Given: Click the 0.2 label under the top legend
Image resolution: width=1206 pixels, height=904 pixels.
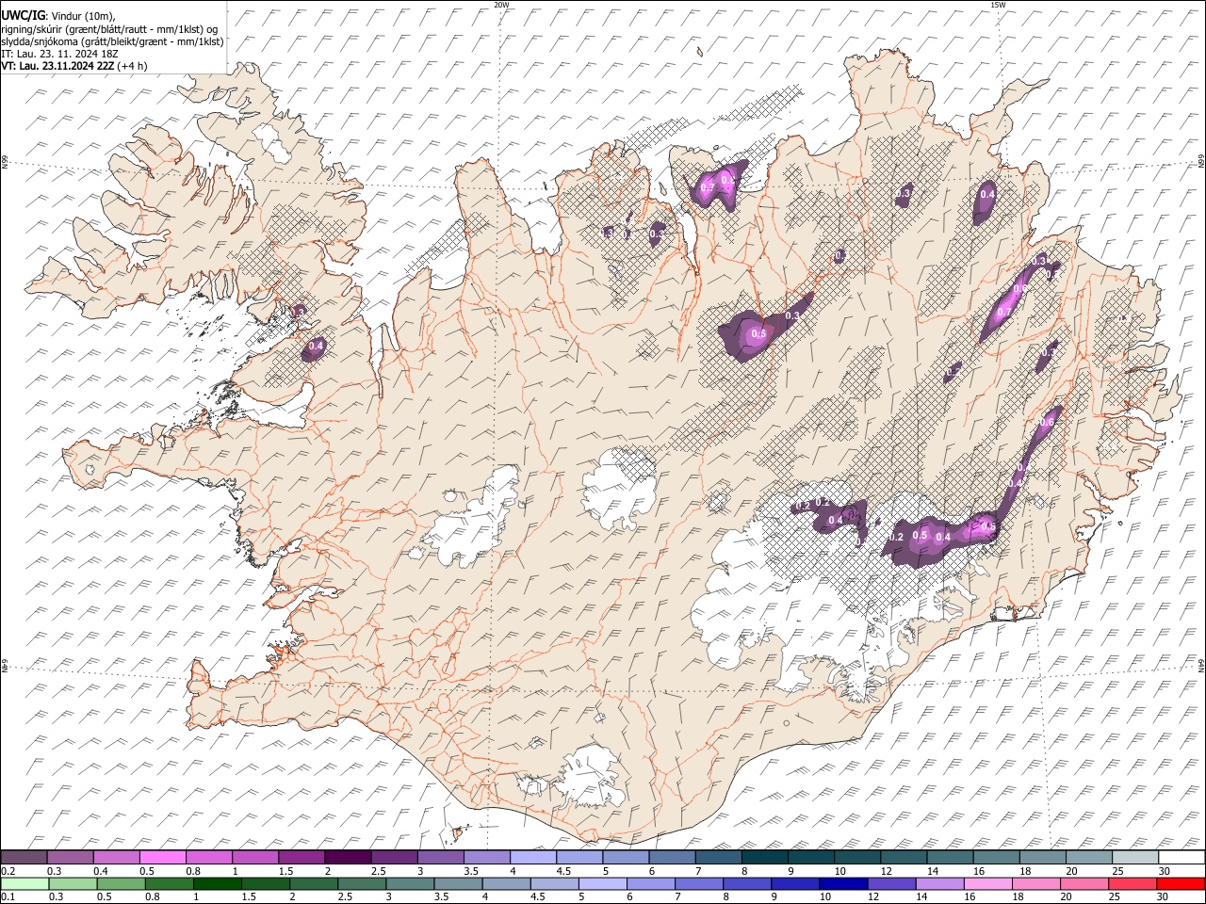Looking at the screenshot, I should coord(7,871).
